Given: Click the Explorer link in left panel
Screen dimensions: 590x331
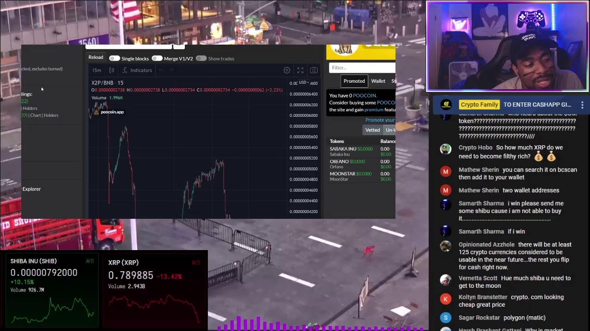Looking at the screenshot, I should pyautogui.click(x=31, y=189).
